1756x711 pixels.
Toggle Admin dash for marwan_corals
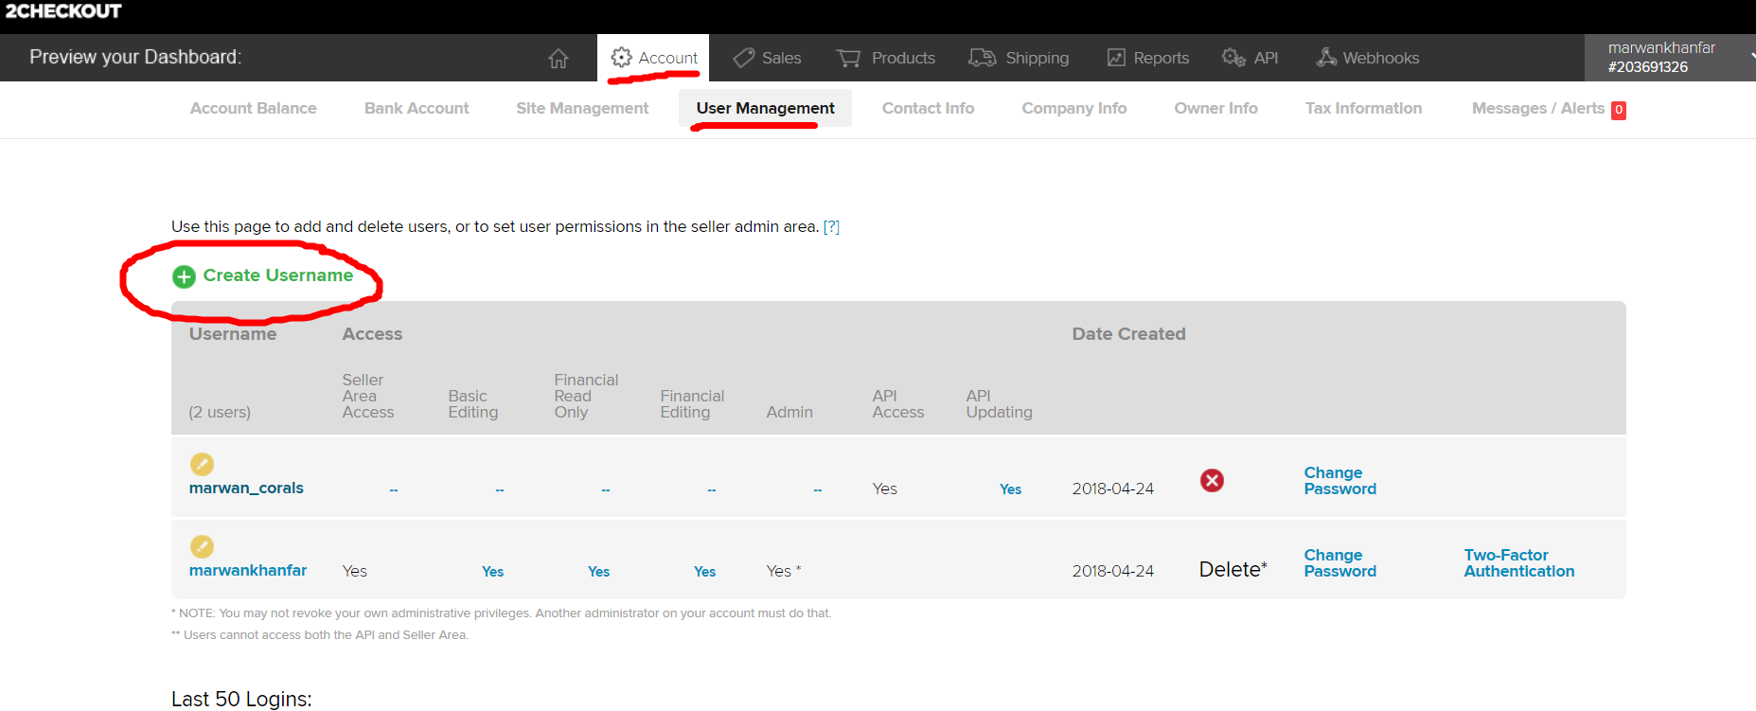[817, 490]
